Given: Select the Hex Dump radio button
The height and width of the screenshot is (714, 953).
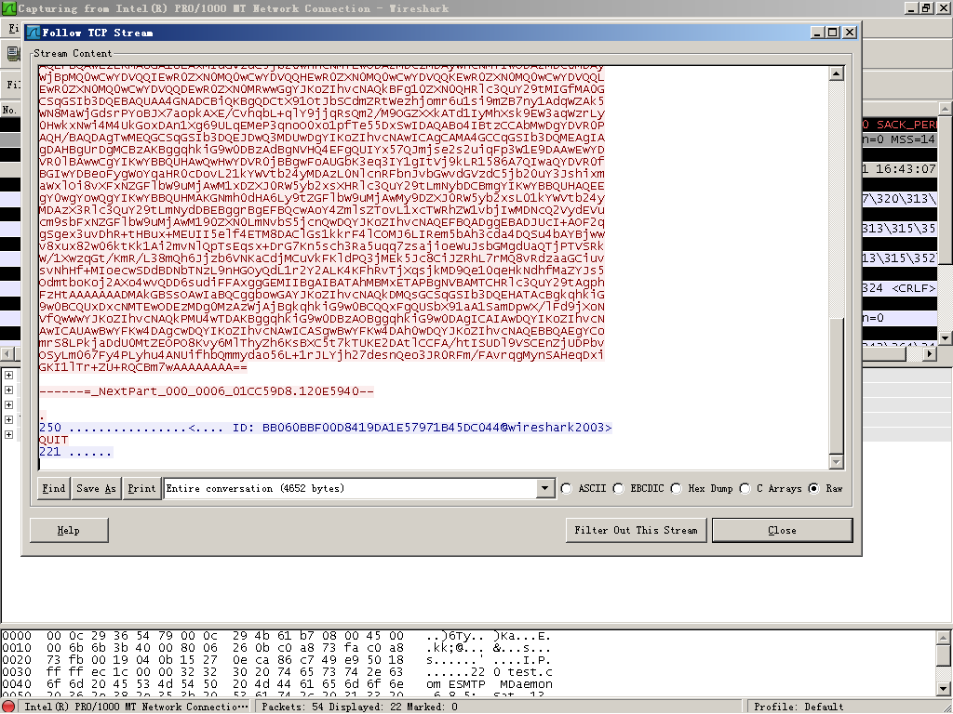Looking at the screenshot, I should tap(677, 489).
